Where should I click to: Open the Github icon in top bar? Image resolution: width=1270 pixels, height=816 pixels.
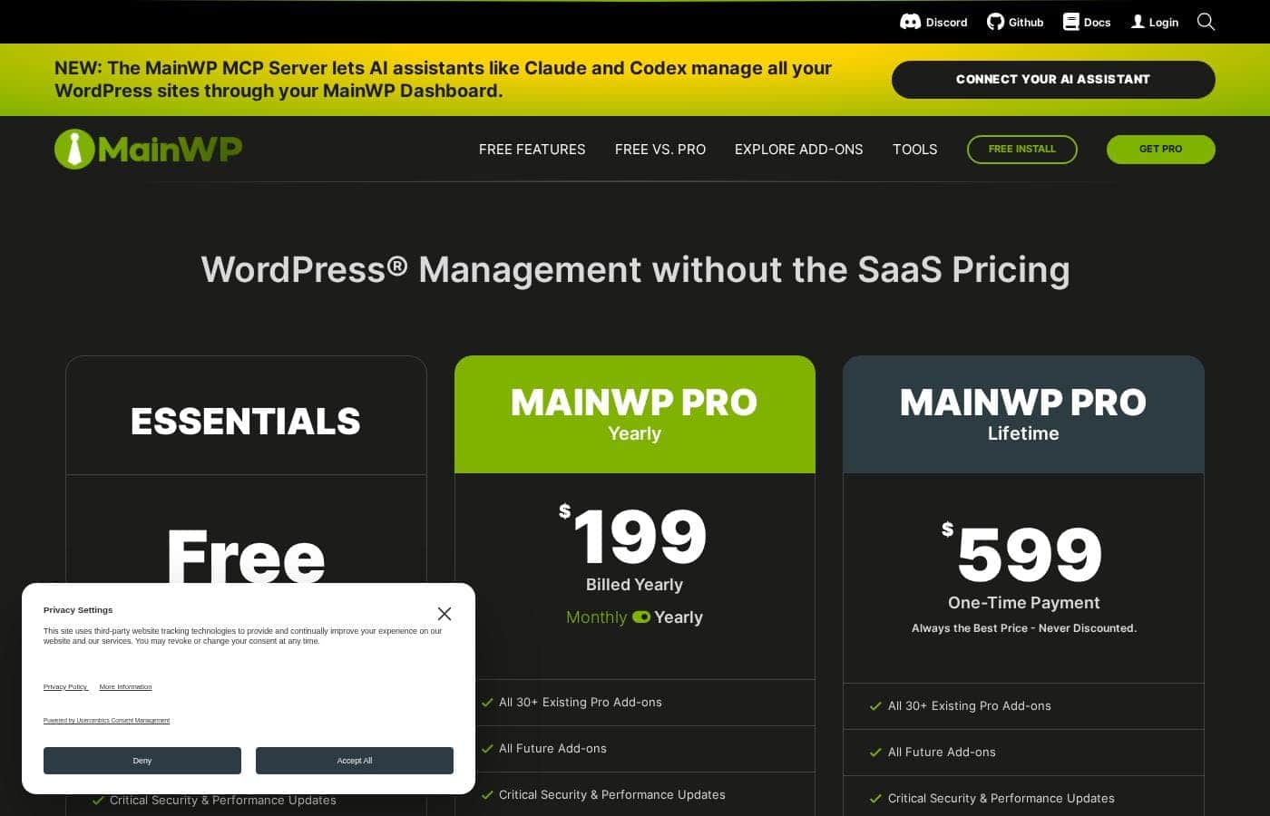(995, 22)
